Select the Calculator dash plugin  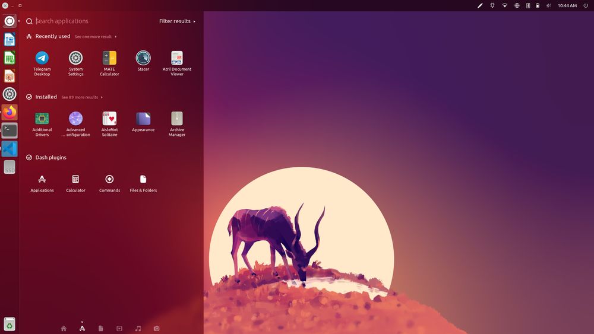tap(76, 183)
